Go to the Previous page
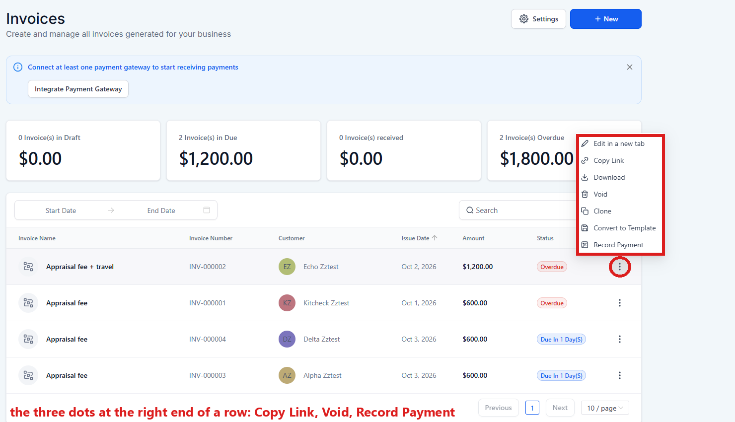Image resolution: width=735 pixels, height=422 pixels. pyautogui.click(x=498, y=408)
